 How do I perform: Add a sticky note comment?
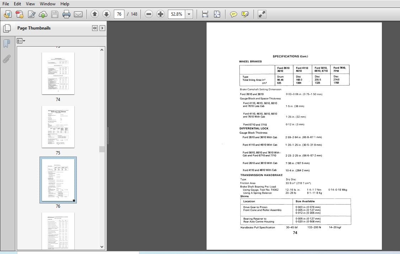click(x=233, y=14)
